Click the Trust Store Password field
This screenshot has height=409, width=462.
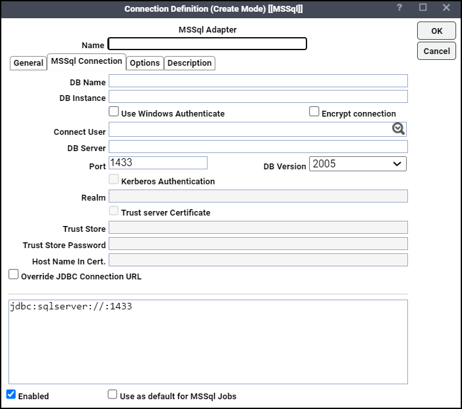tap(258, 244)
